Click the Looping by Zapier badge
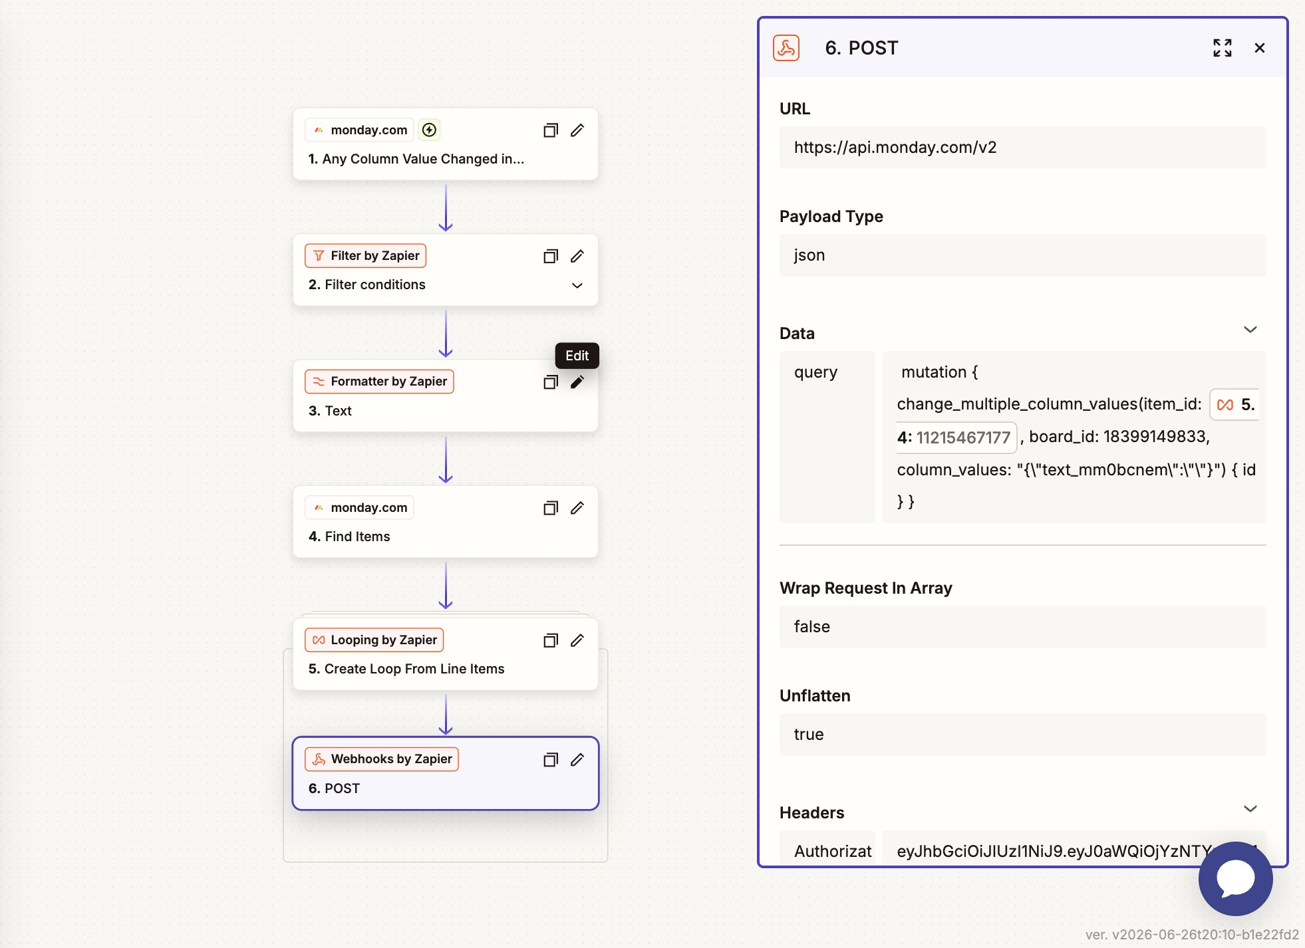 pos(374,640)
